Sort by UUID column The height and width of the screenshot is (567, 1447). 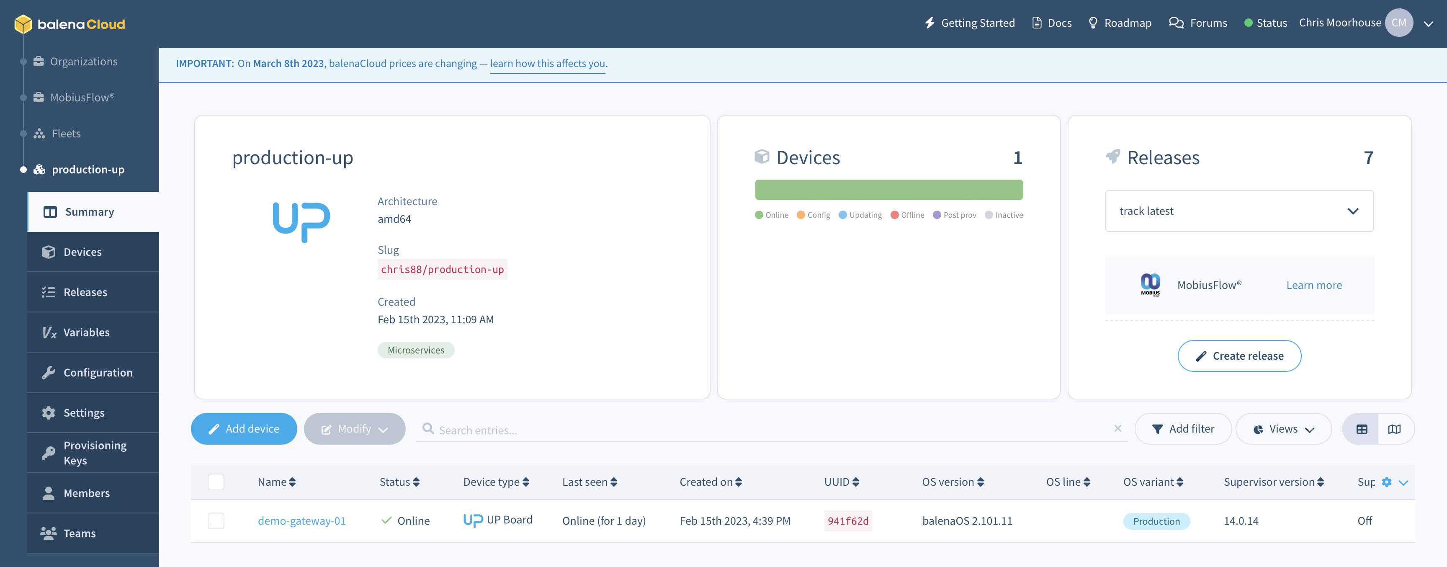click(x=842, y=482)
